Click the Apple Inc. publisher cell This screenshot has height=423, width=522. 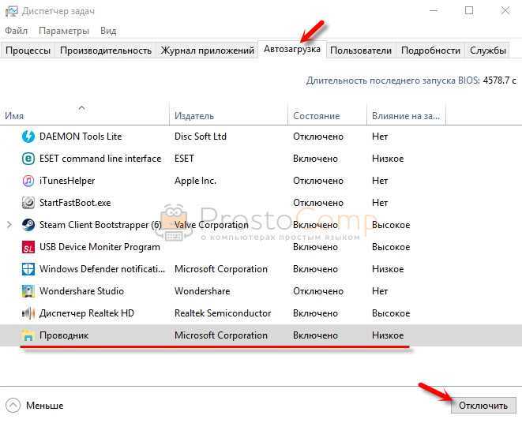point(195,181)
